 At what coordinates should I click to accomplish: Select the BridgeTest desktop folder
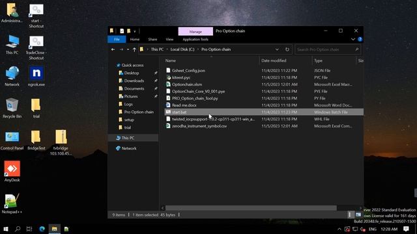pos(36,140)
